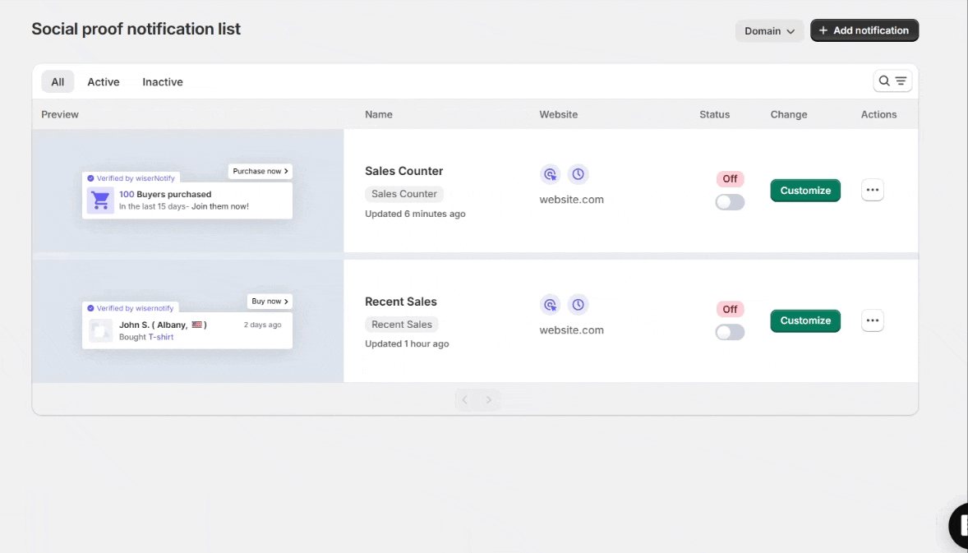Click previous page arrow in pagination
The image size is (968, 553).
click(x=465, y=400)
